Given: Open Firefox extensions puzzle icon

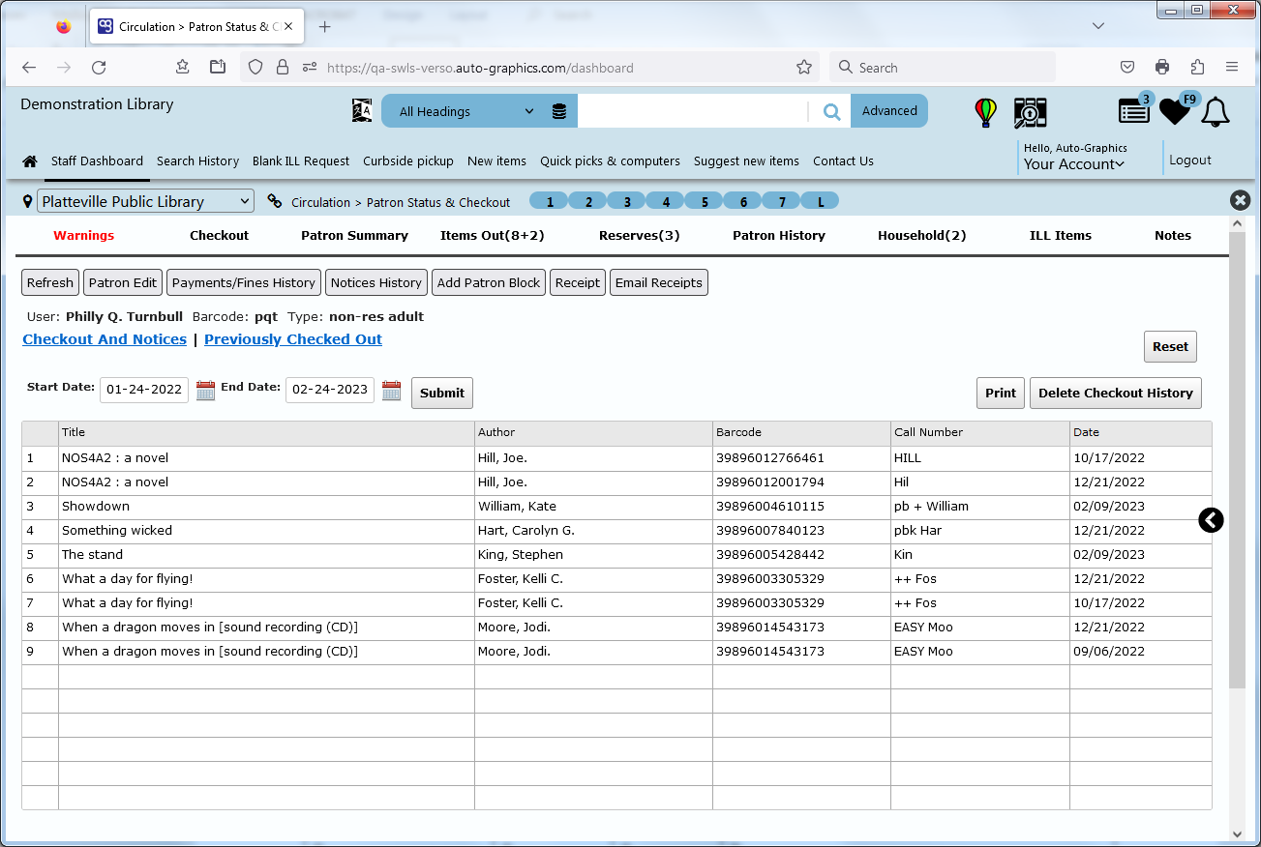Looking at the screenshot, I should (1197, 68).
